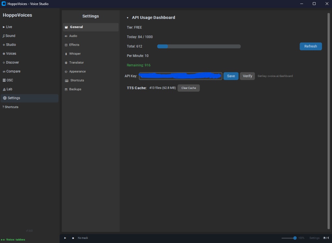
Task: Open the Sound section in sidebar
Action: [x=30, y=36]
